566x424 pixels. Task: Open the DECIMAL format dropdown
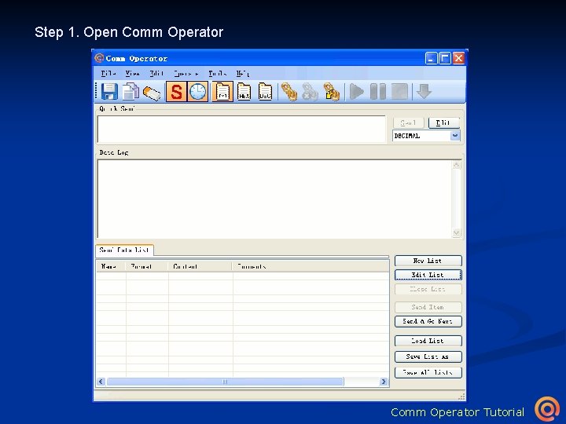click(455, 136)
